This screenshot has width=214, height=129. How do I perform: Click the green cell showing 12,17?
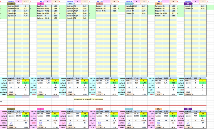[114, 116]
